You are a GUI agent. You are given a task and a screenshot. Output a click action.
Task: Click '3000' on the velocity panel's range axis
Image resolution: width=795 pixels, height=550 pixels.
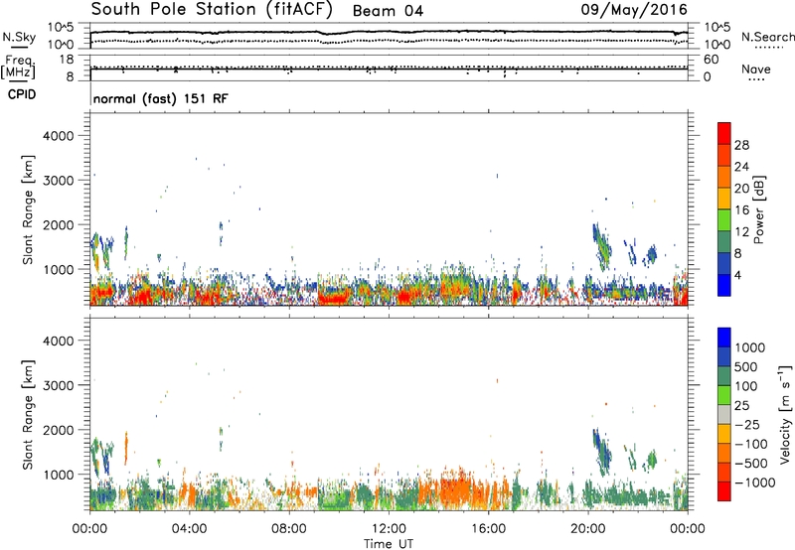coord(59,385)
